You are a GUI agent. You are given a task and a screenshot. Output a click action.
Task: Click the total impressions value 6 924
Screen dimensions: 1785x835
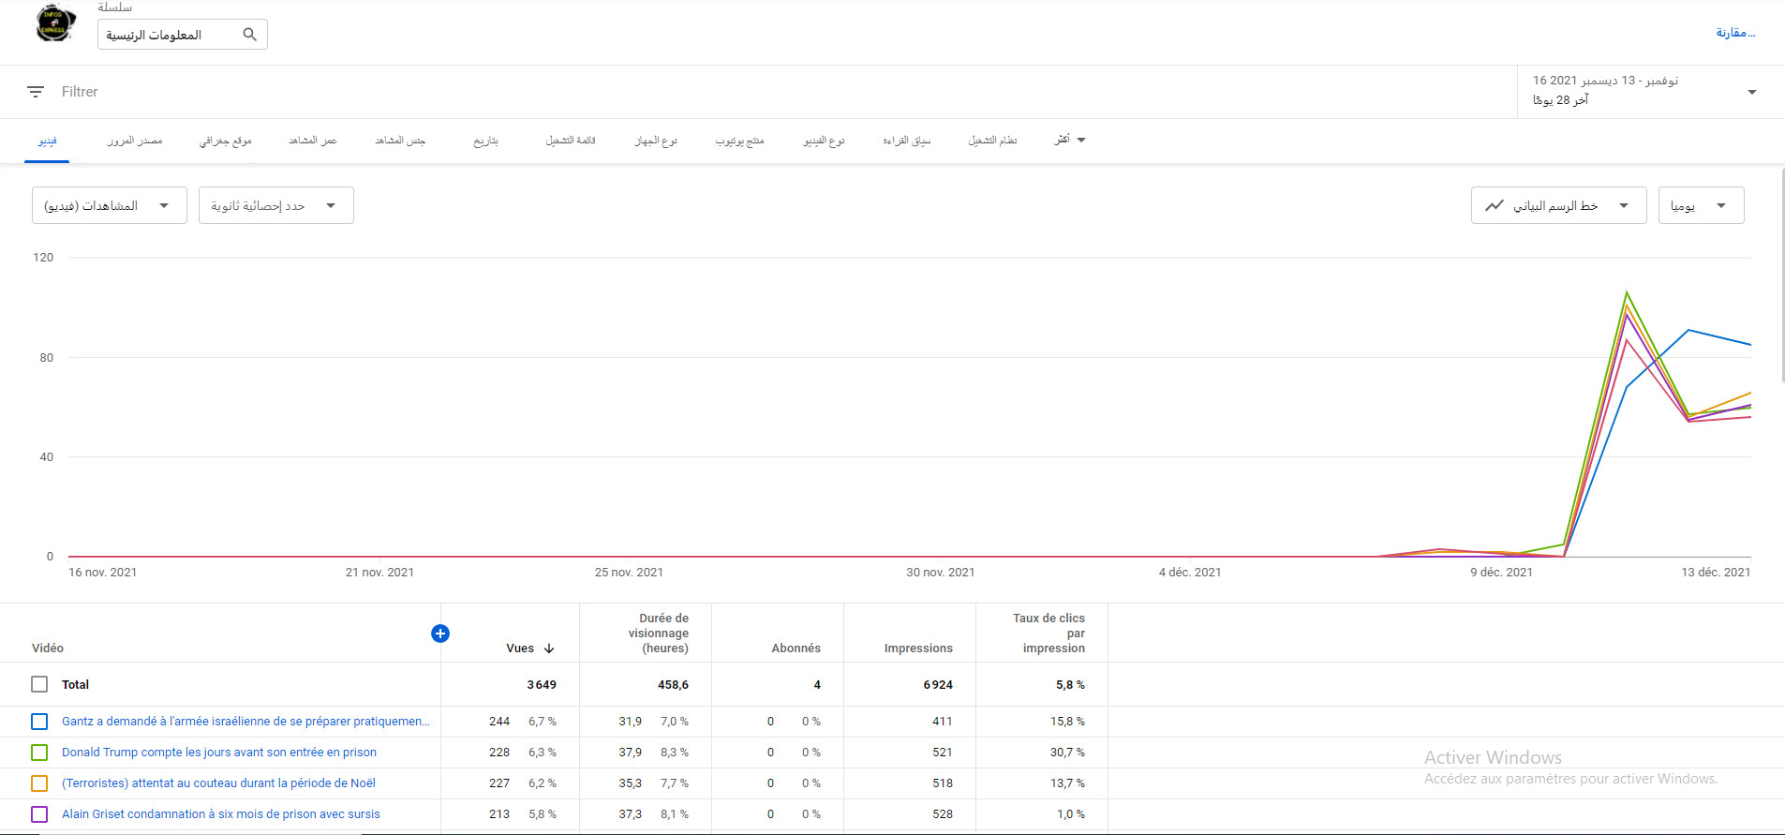(x=938, y=685)
